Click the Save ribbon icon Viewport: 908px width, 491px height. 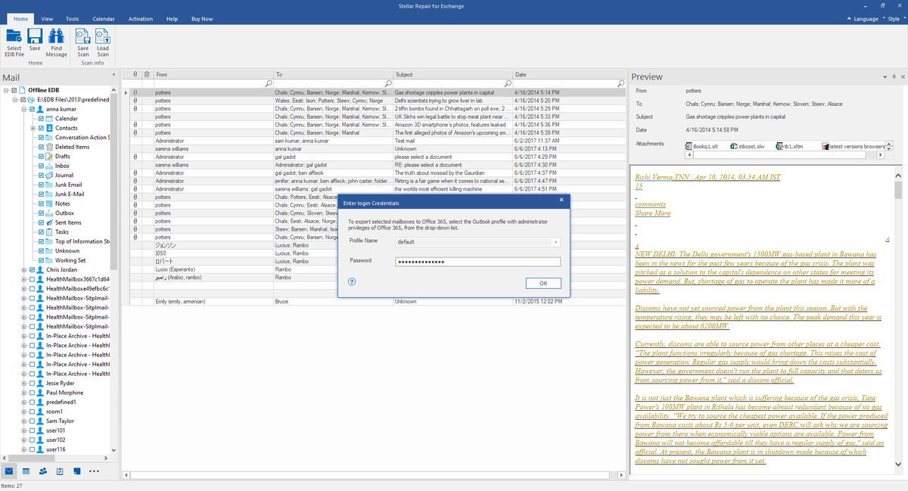tap(35, 42)
